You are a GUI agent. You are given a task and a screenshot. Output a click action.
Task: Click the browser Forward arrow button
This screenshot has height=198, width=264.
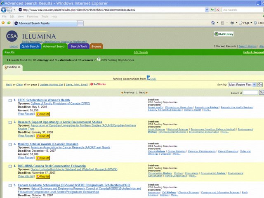click(10, 10)
